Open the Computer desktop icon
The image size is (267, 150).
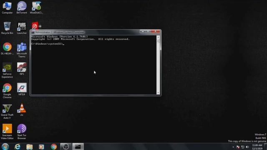coord(7,7)
